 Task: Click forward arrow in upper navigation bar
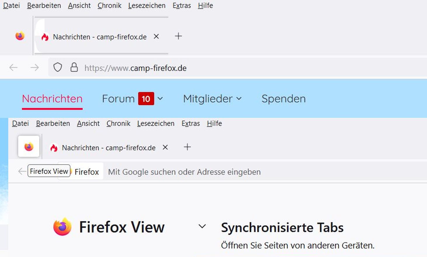point(34,68)
